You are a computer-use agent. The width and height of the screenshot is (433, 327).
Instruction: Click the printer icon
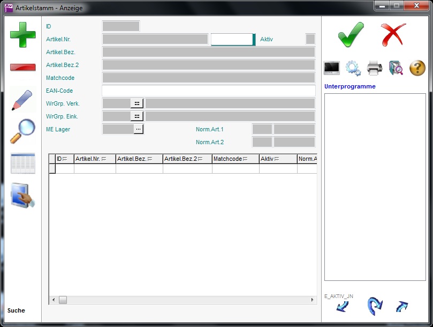point(375,68)
